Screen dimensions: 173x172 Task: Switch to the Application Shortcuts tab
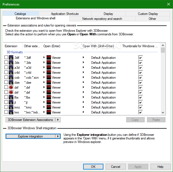pos(65,14)
